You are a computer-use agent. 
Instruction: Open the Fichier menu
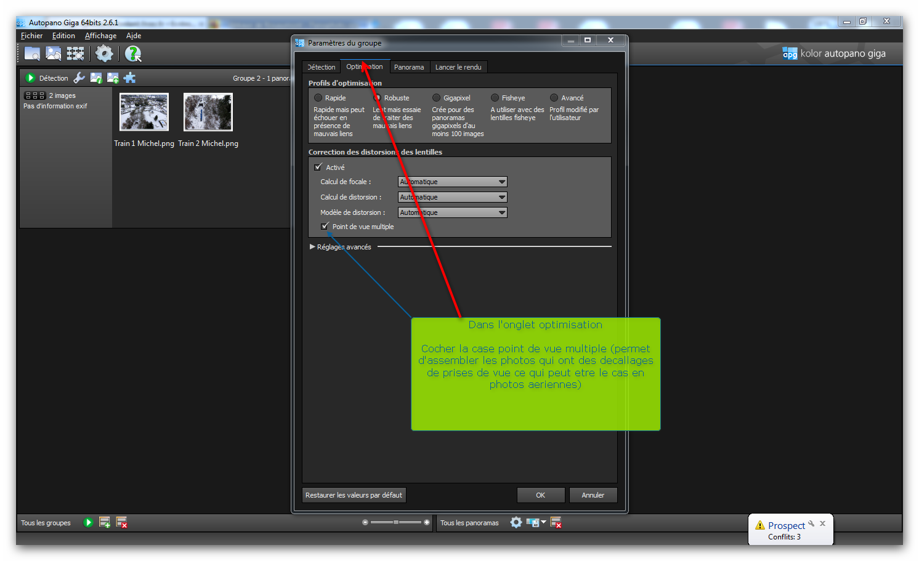[32, 36]
